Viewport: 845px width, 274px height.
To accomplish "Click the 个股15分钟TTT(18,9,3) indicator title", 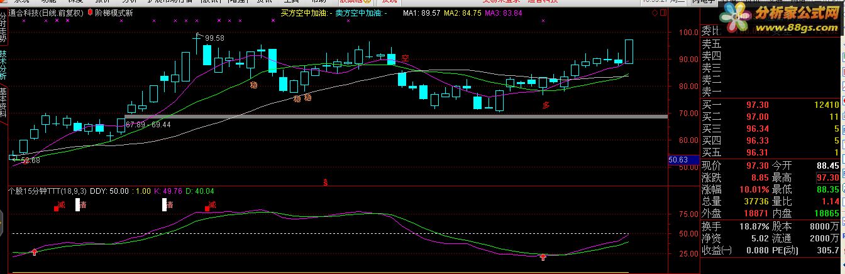I will click(x=48, y=191).
